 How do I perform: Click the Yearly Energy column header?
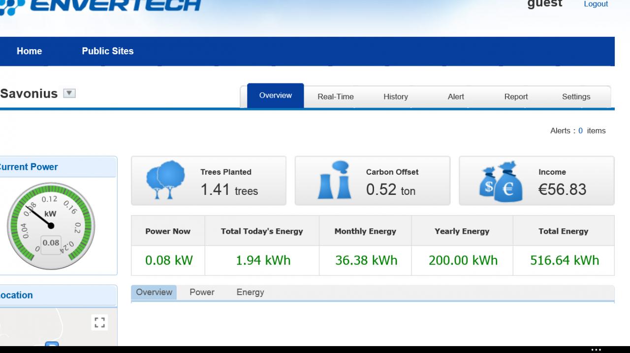462,231
